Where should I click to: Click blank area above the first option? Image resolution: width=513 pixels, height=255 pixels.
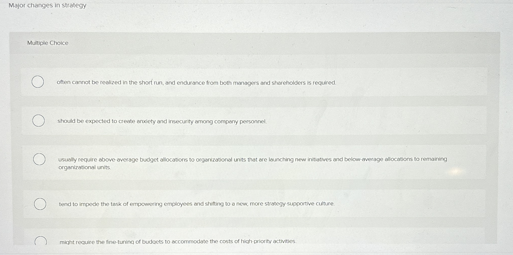tap(252, 60)
